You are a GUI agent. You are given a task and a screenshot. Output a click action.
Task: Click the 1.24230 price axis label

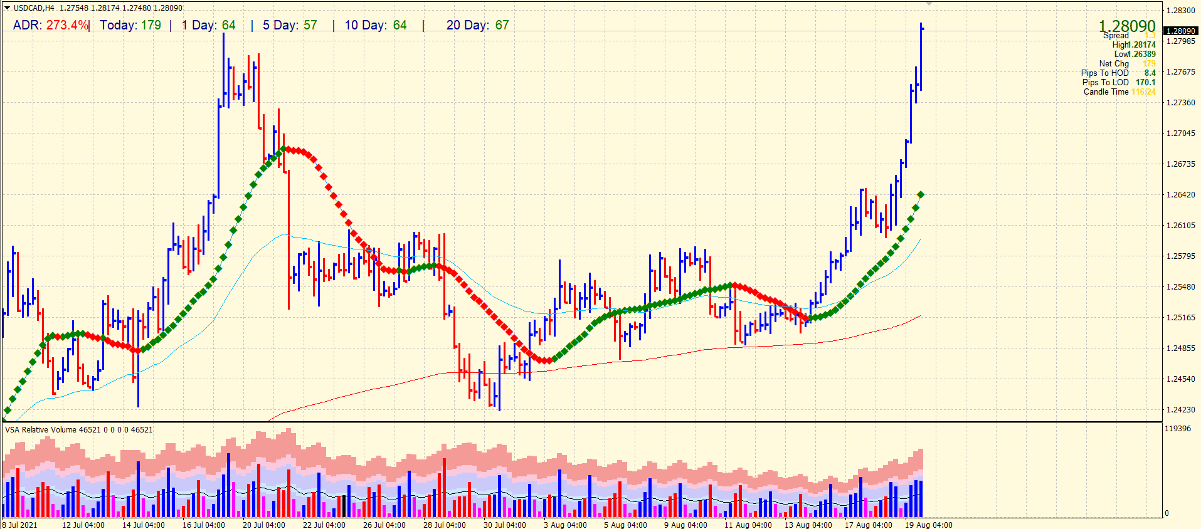point(1180,409)
